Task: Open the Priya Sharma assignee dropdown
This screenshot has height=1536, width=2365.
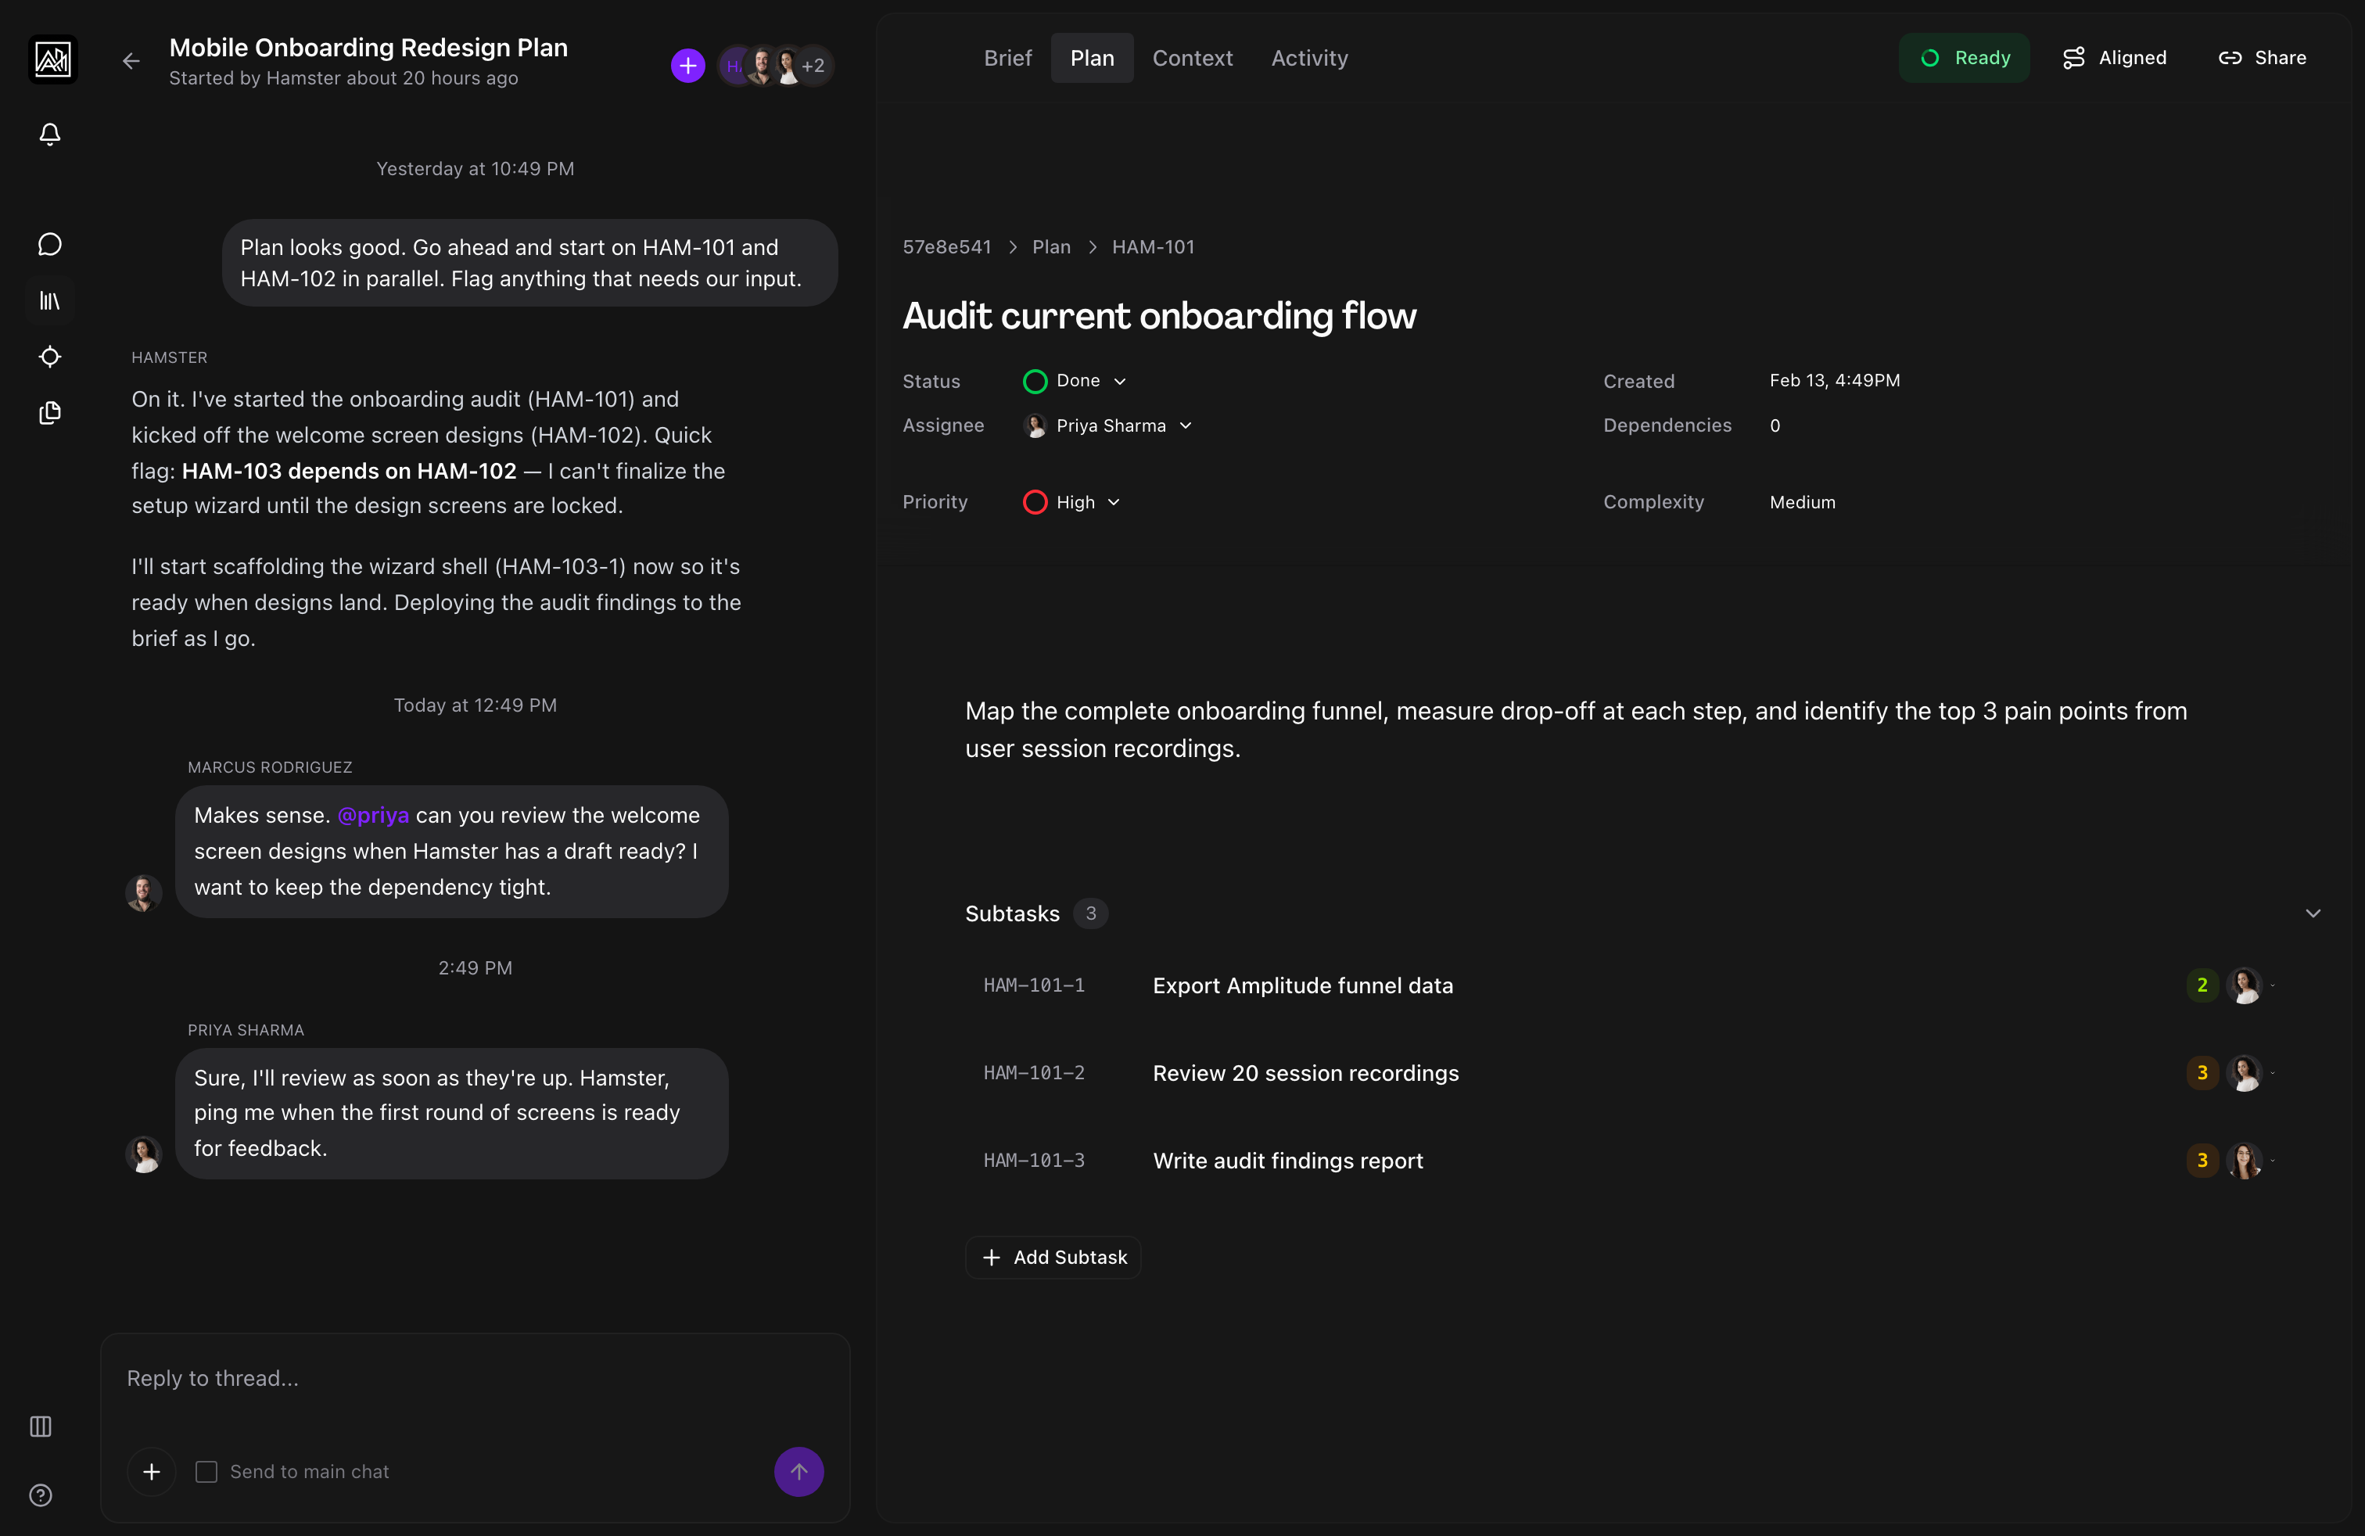Action: point(1109,425)
